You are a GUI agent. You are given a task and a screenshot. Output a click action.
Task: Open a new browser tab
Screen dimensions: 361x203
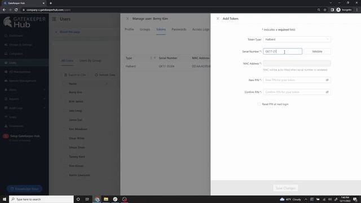pos(51,3)
